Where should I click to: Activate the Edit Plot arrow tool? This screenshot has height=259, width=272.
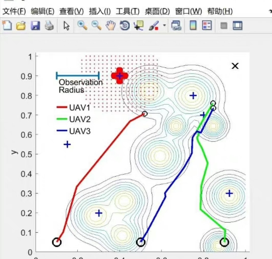[x=66, y=26]
